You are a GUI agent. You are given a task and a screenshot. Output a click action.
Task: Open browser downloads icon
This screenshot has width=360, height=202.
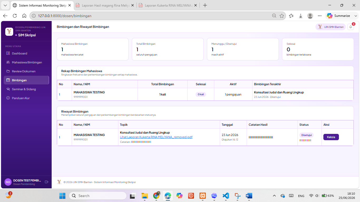[301, 16]
